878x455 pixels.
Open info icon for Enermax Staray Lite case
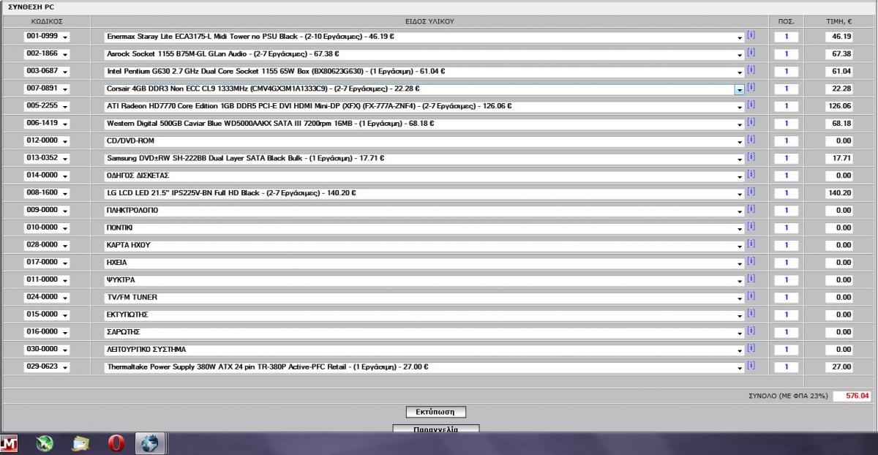coord(751,35)
